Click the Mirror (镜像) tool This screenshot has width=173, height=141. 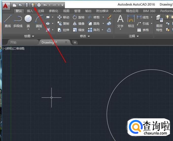[78, 24]
